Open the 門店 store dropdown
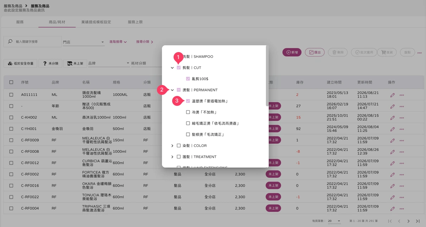426x227 pixels. 83,42
